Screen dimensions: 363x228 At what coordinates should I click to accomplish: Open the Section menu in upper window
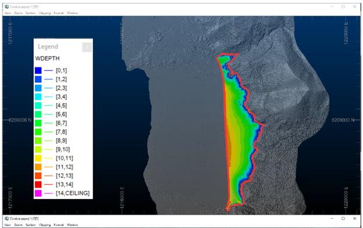pyautogui.click(x=31, y=13)
